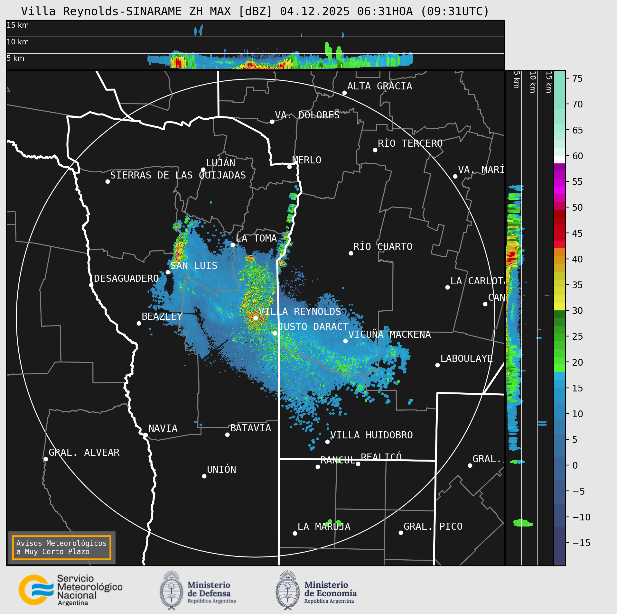Select the LA CARLOTA label
Image resolution: width=617 pixels, height=614 pixels.
point(477,281)
